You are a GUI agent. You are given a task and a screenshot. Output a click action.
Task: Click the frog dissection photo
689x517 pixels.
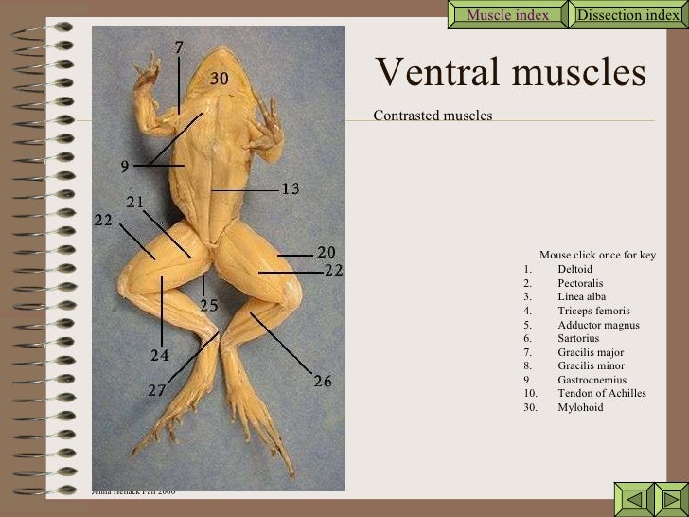pos(219,258)
